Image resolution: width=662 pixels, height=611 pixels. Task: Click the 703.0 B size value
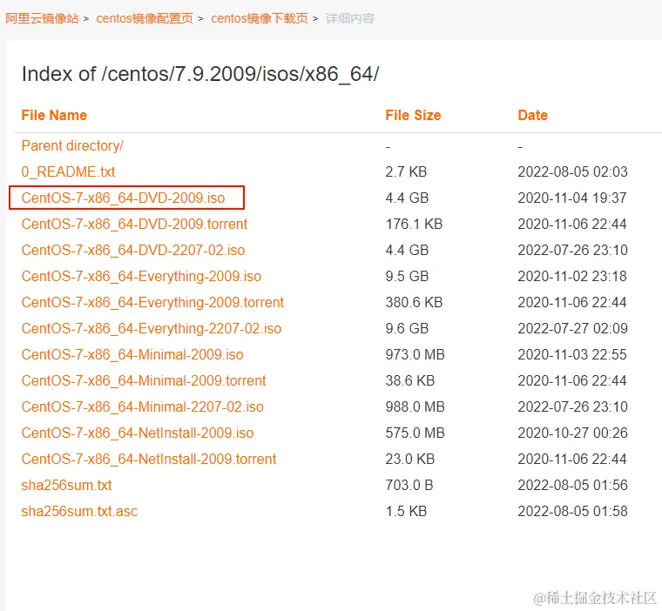[409, 486]
